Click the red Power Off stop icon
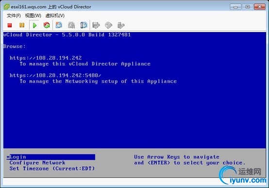 10,25
